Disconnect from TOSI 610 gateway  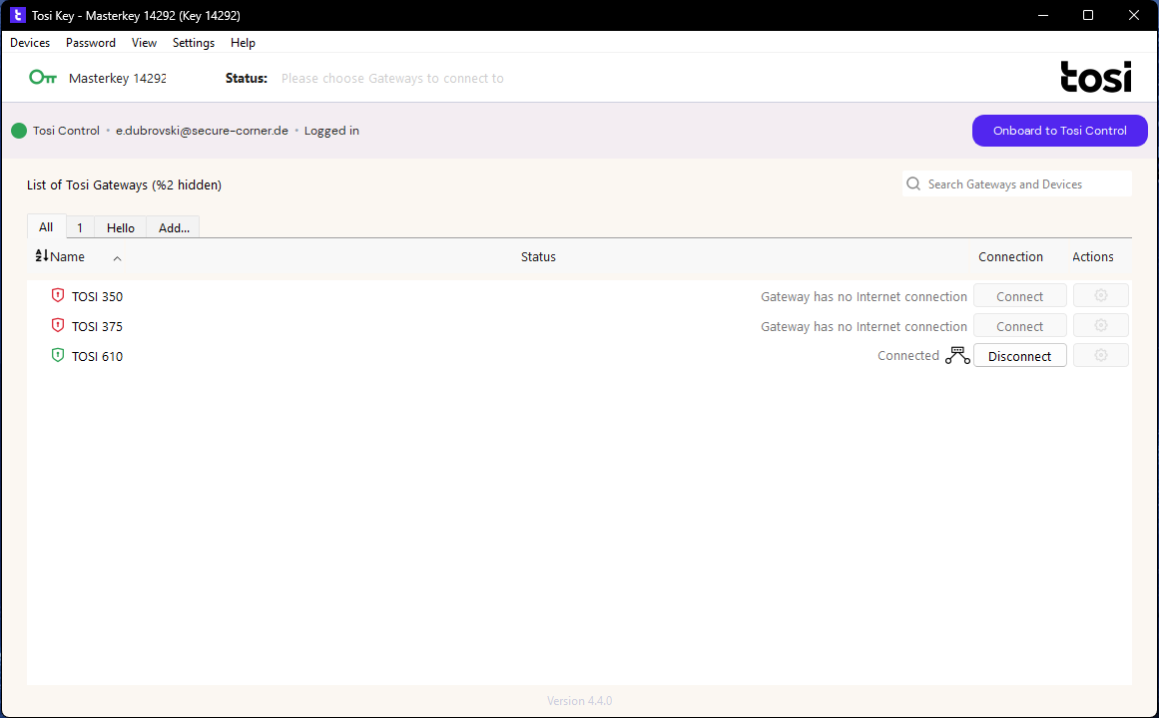point(1019,356)
